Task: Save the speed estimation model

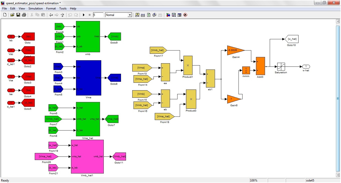Action: [x=18, y=14]
